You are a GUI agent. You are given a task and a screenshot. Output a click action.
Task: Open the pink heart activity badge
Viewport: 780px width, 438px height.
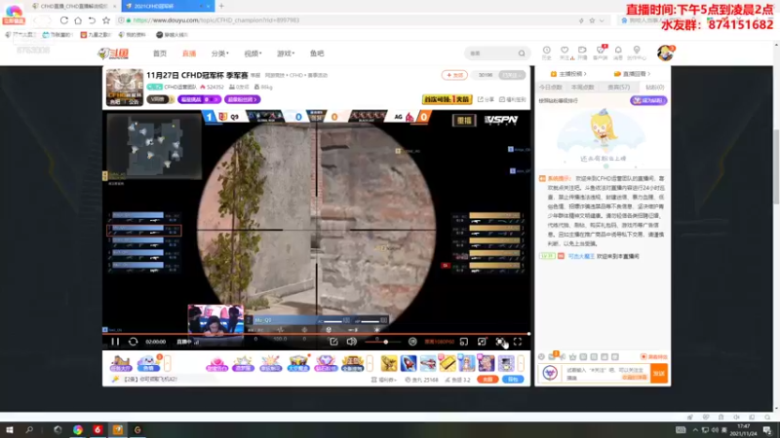point(216,363)
